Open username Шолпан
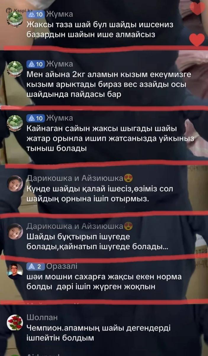 click(42, 318)
